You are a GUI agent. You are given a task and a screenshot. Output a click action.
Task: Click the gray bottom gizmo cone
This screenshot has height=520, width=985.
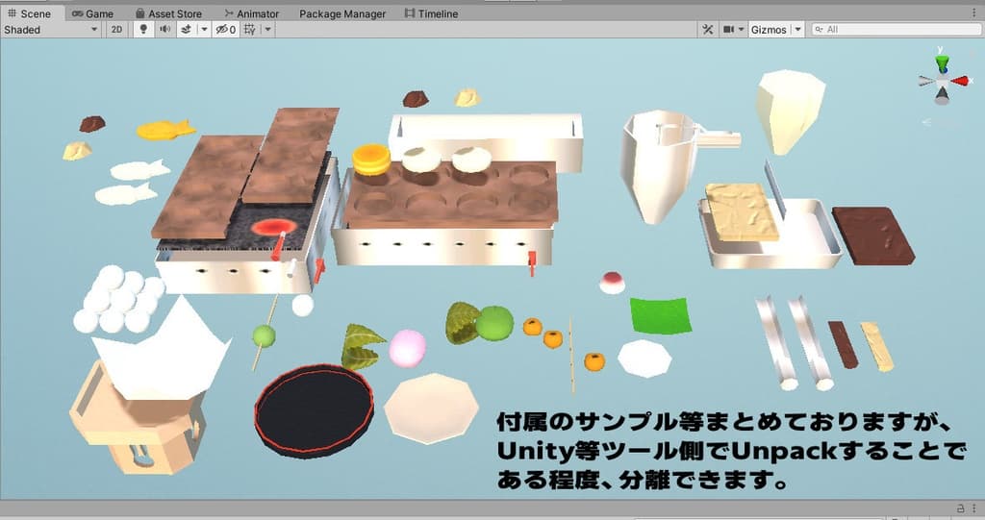tap(942, 96)
